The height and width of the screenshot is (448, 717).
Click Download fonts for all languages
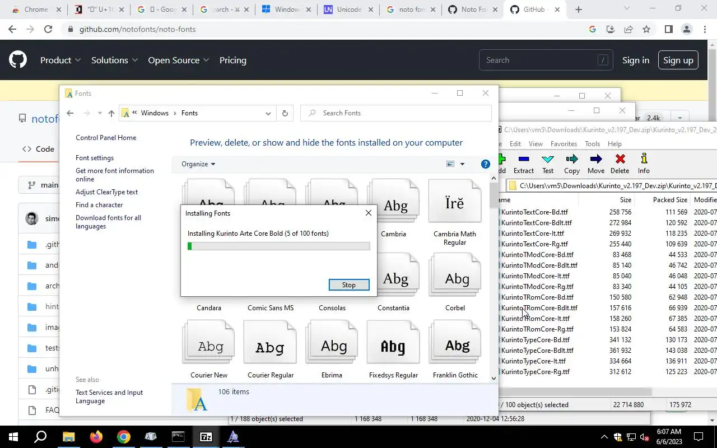(x=108, y=222)
